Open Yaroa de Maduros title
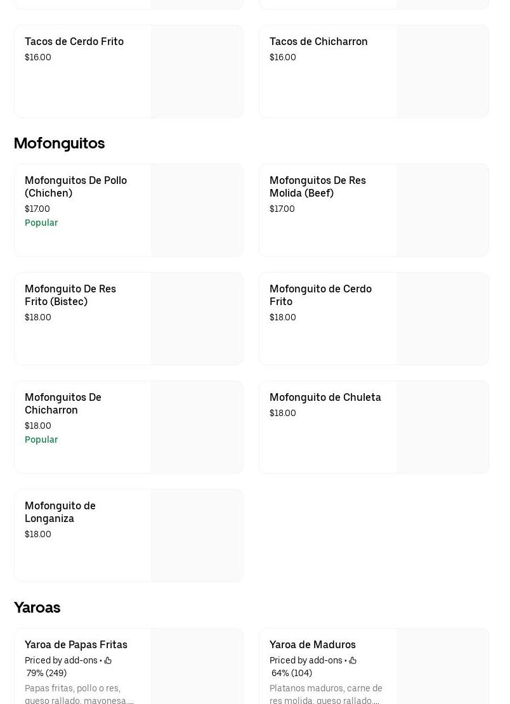This screenshot has height=704, width=510. (x=313, y=645)
